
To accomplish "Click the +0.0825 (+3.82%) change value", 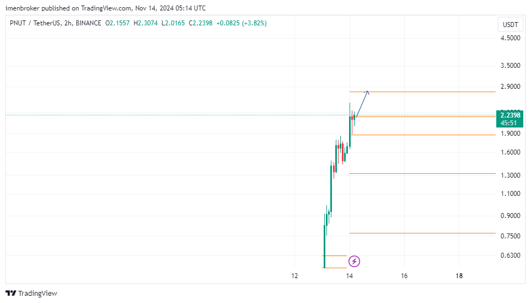I will click(x=241, y=23).
